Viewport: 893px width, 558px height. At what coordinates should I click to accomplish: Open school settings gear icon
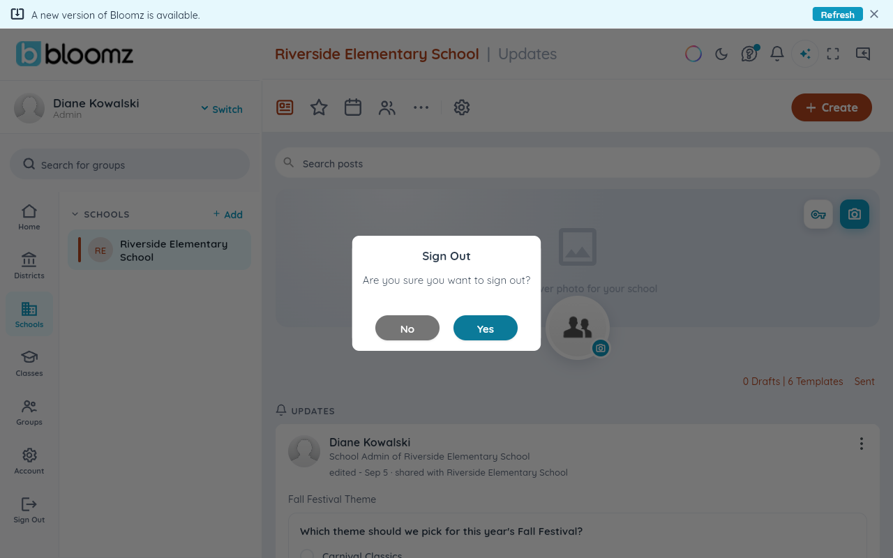(x=462, y=107)
